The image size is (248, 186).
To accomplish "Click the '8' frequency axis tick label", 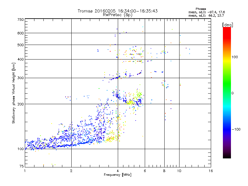I will (164, 171).
